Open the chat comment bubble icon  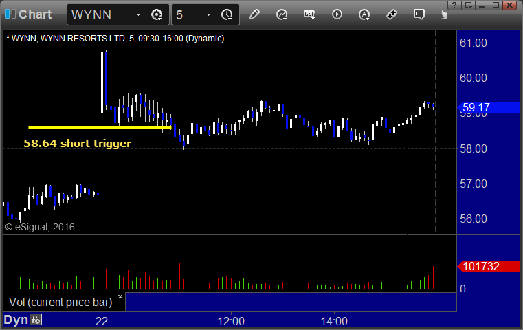pyautogui.click(x=419, y=14)
